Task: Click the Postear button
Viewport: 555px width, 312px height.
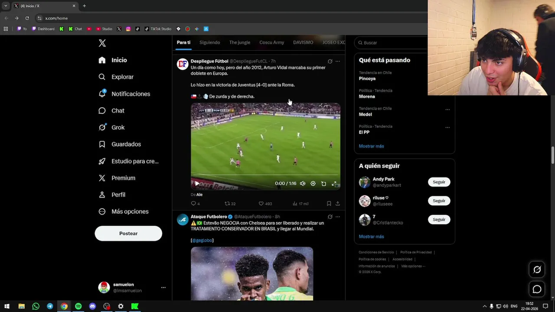Action: coord(128,234)
